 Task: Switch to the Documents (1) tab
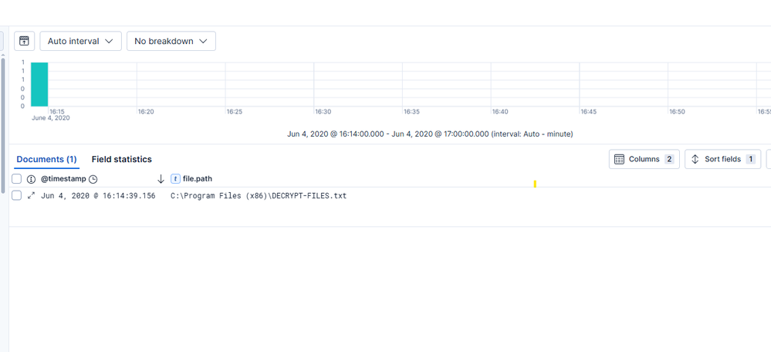click(46, 159)
